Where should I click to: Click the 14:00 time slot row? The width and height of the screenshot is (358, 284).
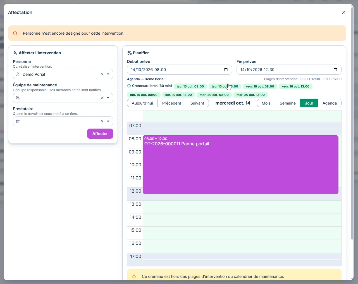click(x=242, y=220)
